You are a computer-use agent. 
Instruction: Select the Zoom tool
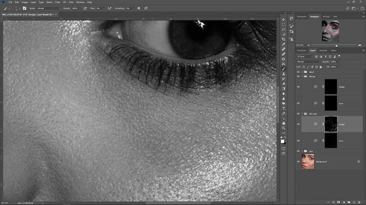[x=284, y=128]
